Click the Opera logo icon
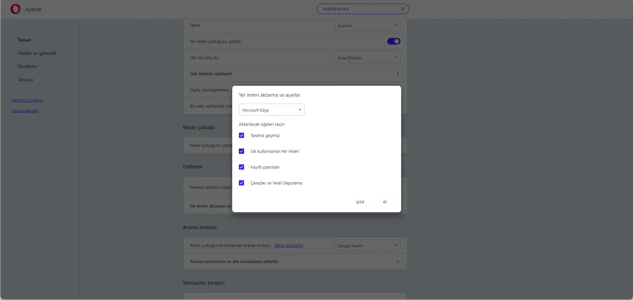The image size is (633, 300). pyautogui.click(x=16, y=9)
